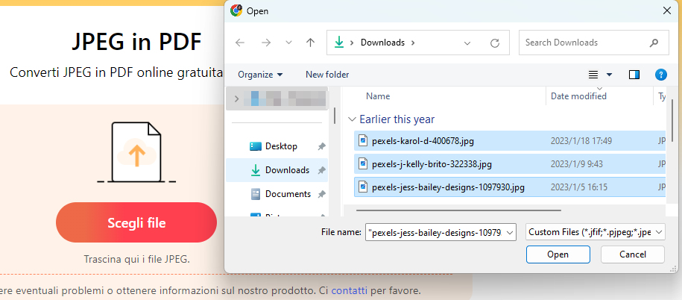Refresh the Downloads folder listing

click(494, 43)
